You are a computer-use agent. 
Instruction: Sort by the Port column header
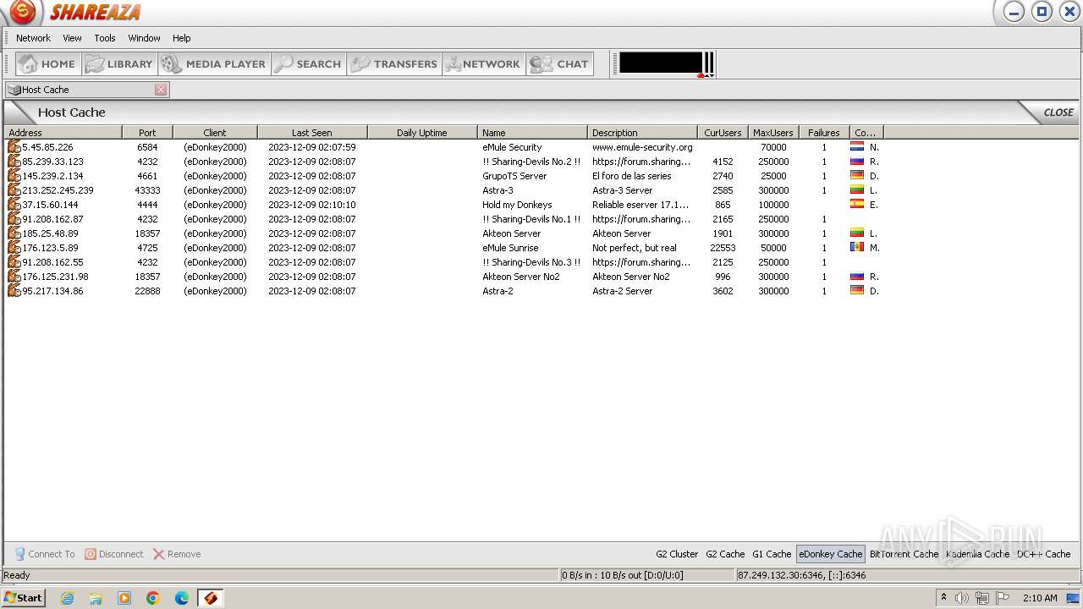pos(147,133)
